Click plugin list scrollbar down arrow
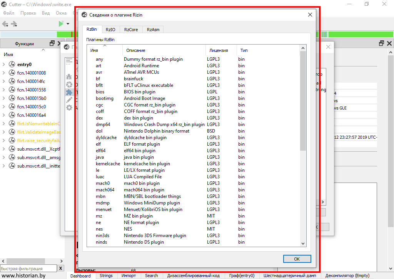The width and height of the screenshot is (394, 279). (x=303, y=243)
